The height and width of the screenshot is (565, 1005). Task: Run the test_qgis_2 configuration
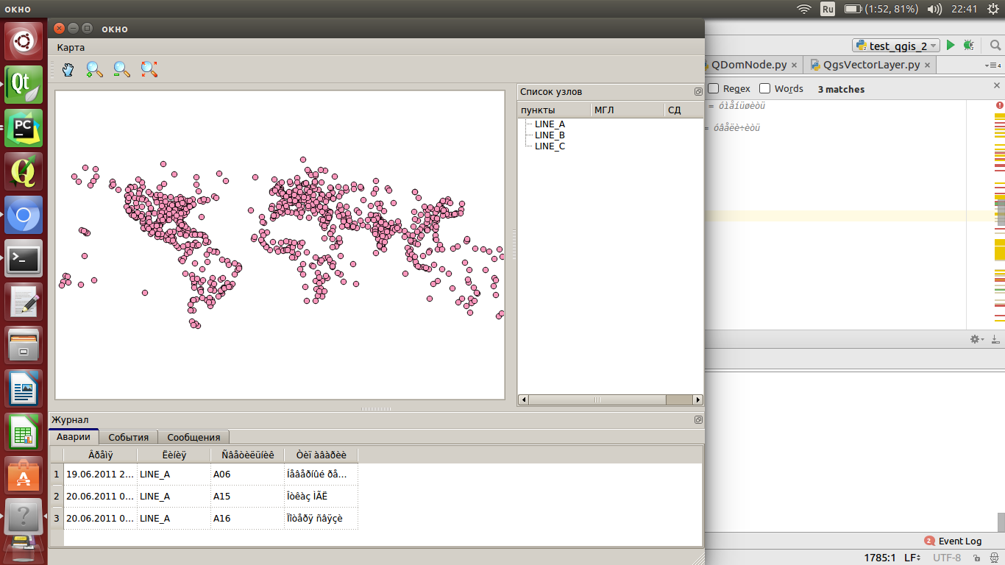tap(951, 46)
